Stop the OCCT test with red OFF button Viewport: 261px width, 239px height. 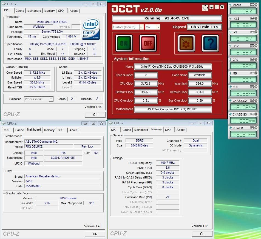(148, 43)
